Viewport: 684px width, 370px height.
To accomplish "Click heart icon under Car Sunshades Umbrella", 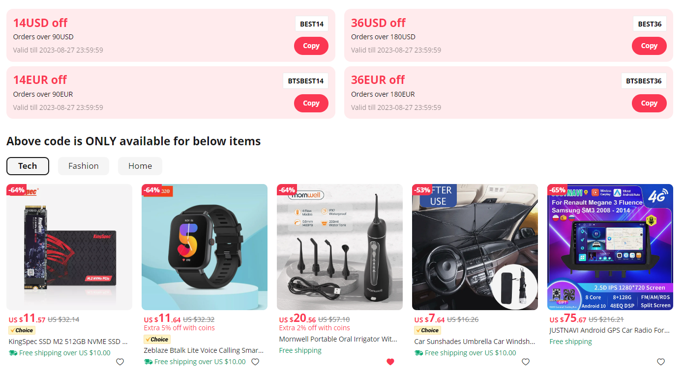I will 526,362.
